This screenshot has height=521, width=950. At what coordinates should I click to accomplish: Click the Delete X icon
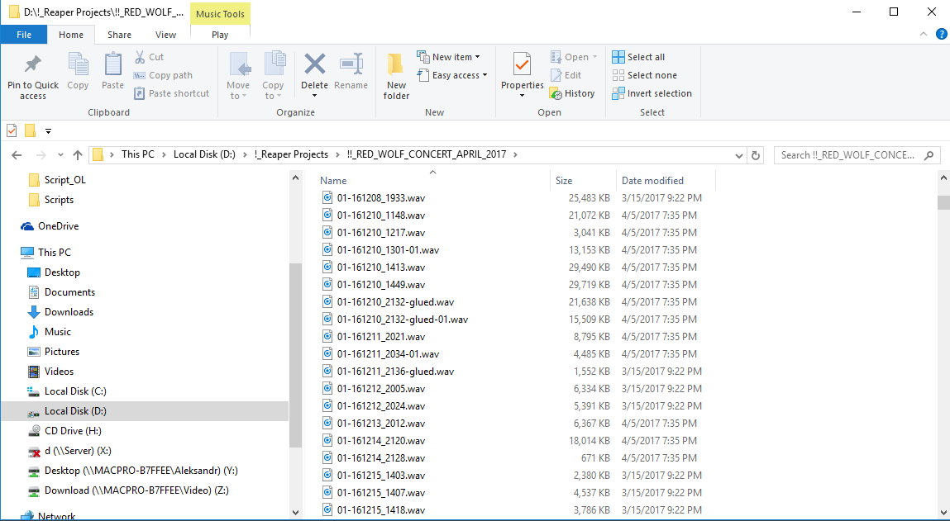pos(314,64)
